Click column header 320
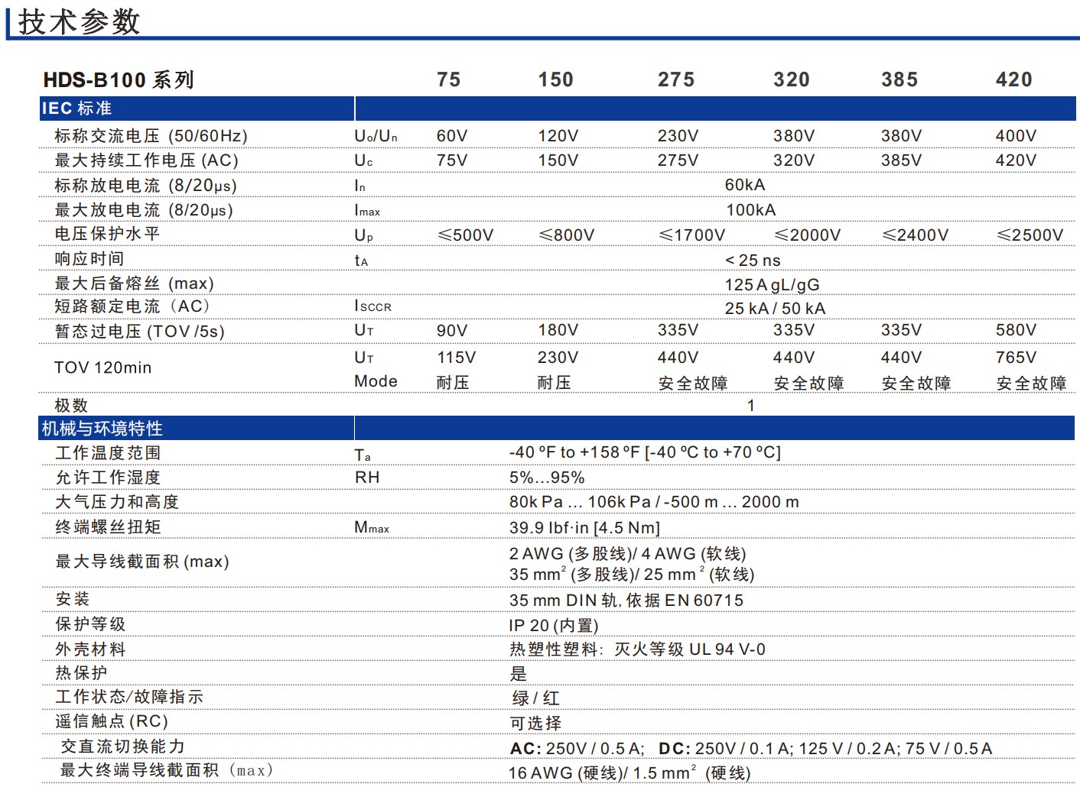Image resolution: width=1080 pixels, height=787 pixels. [x=792, y=79]
